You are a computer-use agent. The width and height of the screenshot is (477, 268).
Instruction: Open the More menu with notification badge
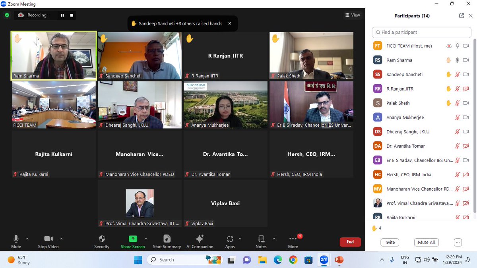[293, 241]
